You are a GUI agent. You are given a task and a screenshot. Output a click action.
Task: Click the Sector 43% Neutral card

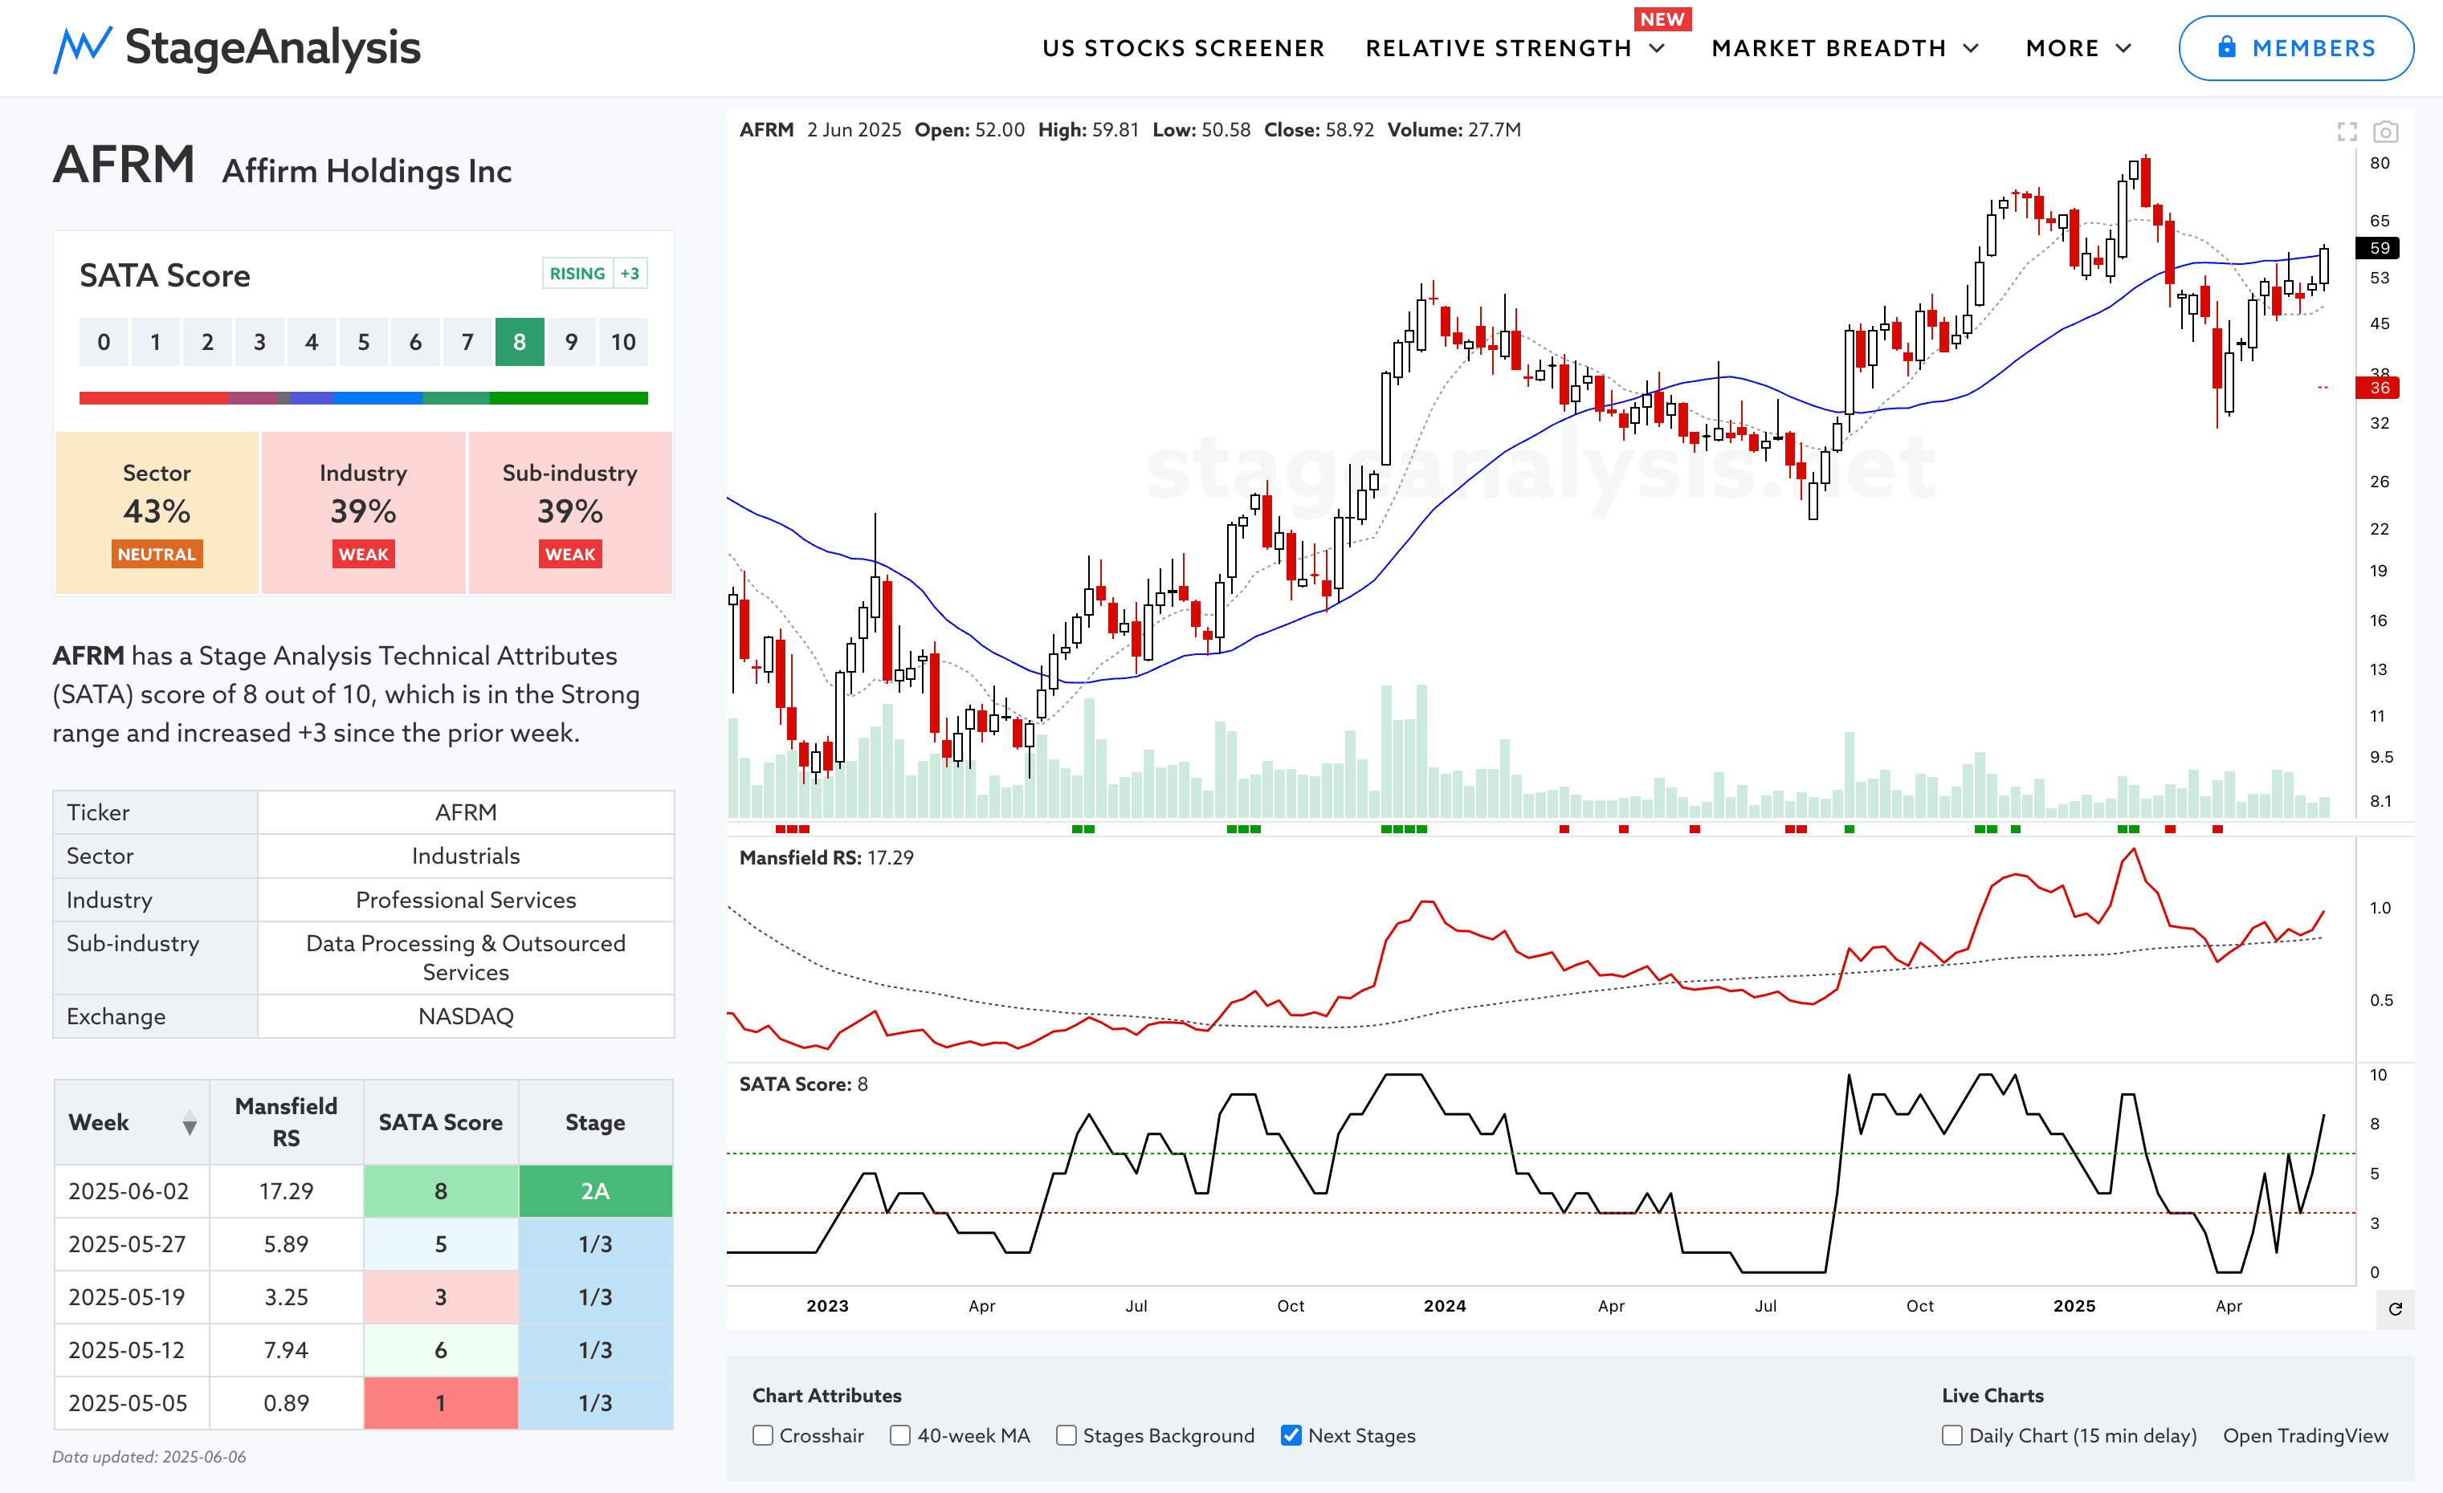coord(157,512)
